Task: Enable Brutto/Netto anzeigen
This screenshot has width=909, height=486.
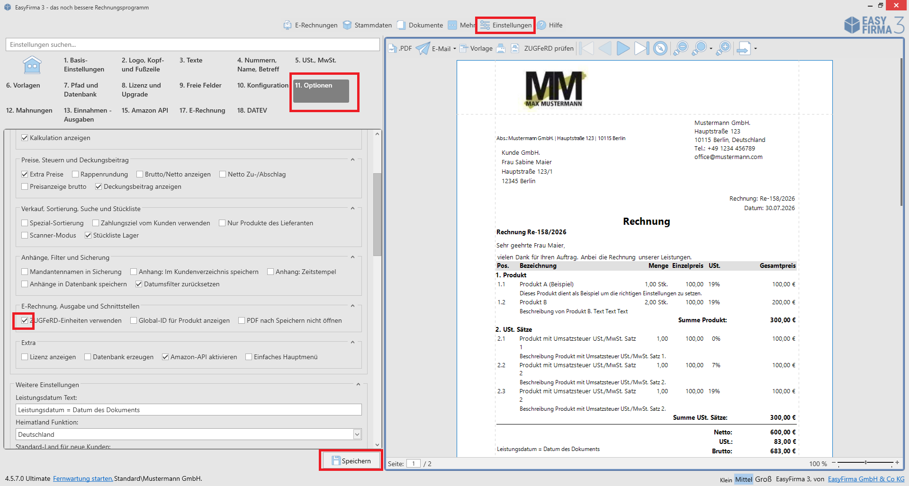Action: point(140,174)
